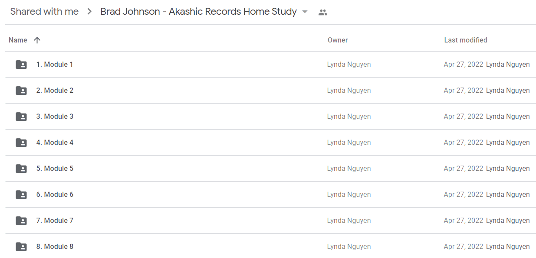
Task: Click the Owner column header
Action: pos(338,40)
